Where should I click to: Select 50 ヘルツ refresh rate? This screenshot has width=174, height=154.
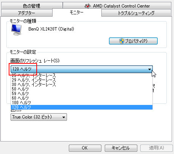[x=82, y=89]
